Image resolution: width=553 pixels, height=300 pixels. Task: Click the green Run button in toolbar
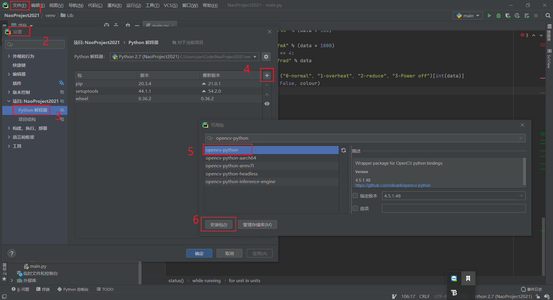pyautogui.click(x=489, y=16)
